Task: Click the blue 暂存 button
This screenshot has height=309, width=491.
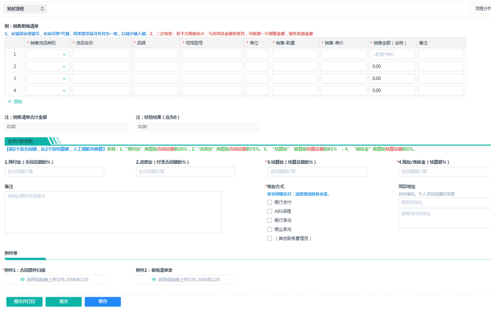Action: click(x=103, y=301)
